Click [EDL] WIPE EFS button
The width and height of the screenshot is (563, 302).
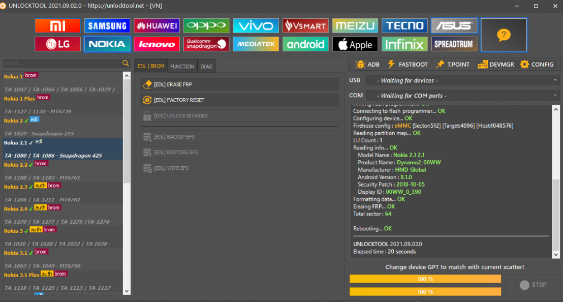[x=239, y=168]
